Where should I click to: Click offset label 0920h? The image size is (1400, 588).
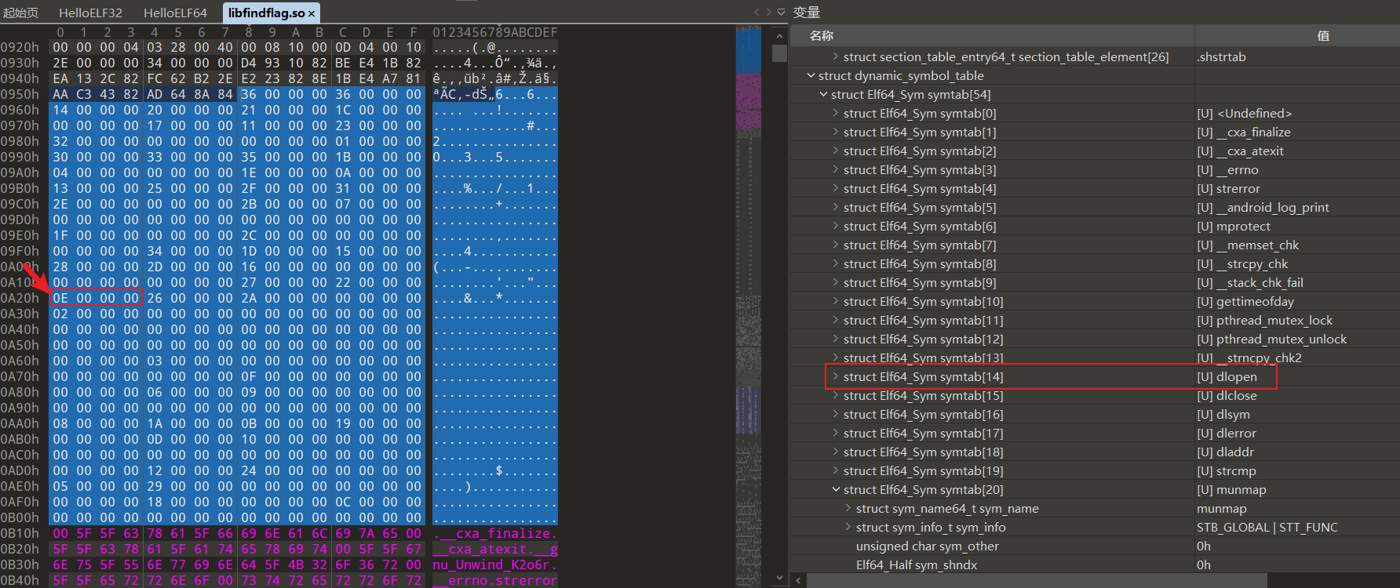[x=20, y=47]
